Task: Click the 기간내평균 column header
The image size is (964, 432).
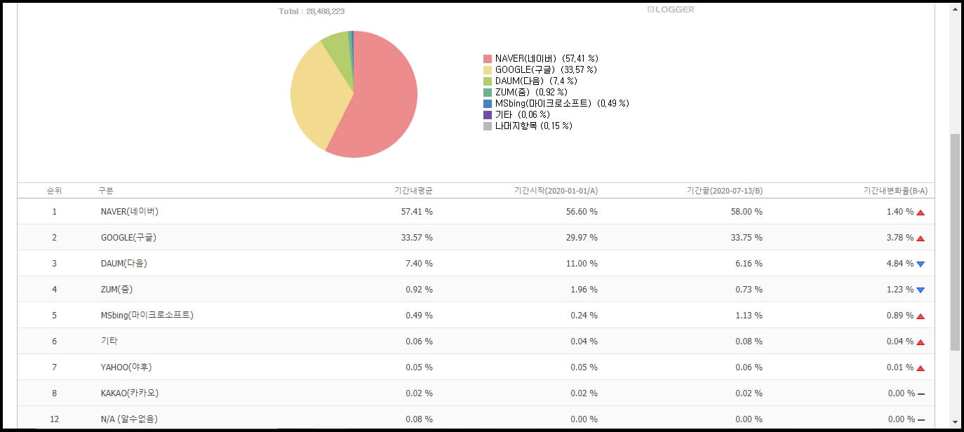Action: click(414, 191)
